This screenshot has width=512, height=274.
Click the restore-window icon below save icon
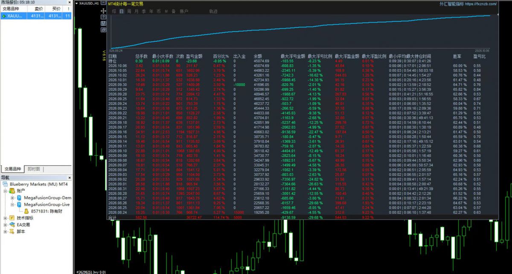click(103, 30)
